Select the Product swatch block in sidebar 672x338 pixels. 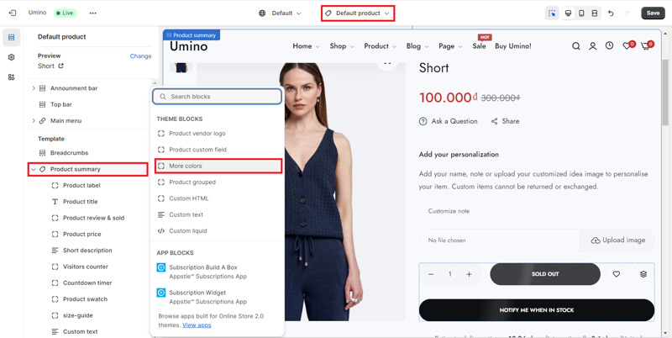[85, 299]
